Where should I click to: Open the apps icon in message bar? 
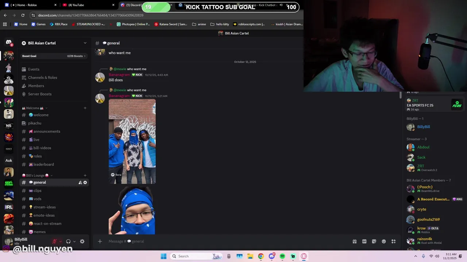pos(394,241)
